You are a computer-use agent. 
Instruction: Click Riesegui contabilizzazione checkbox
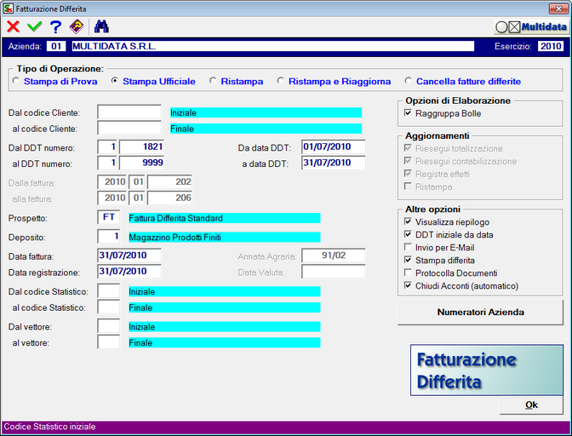(408, 161)
